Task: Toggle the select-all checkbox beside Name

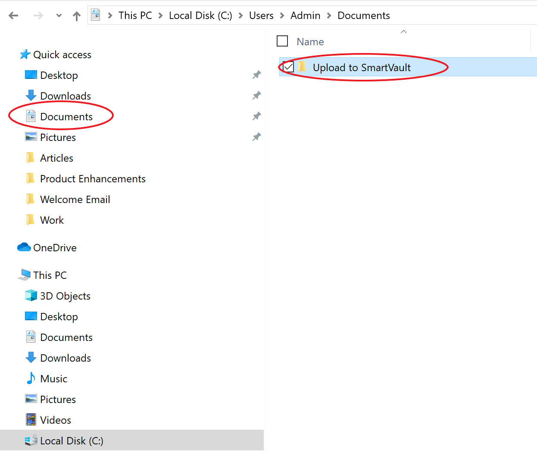Action: click(x=282, y=41)
